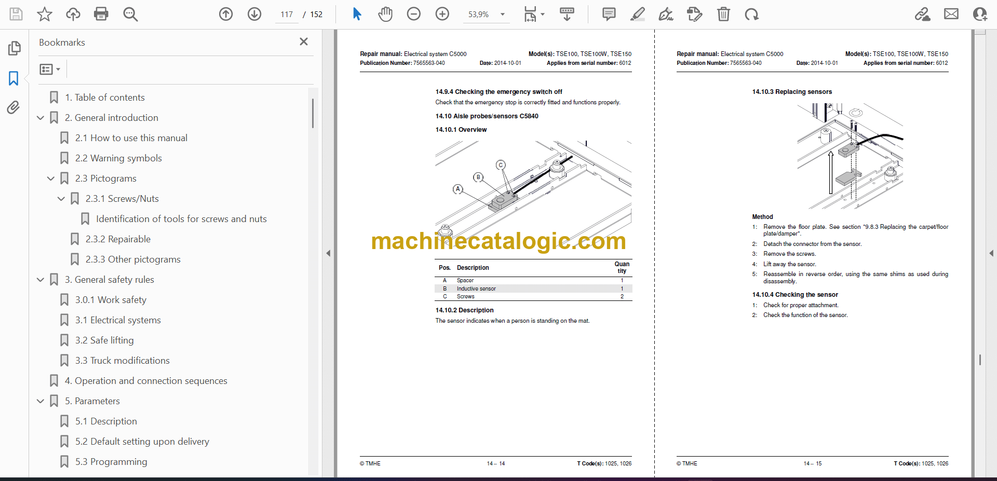Collapse the left navigation pane arrow
Image resolution: width=997 pixels, height=481 pixels.
pos(328,253)
